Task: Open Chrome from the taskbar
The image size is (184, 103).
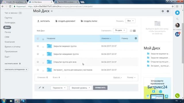Action: 17,101
